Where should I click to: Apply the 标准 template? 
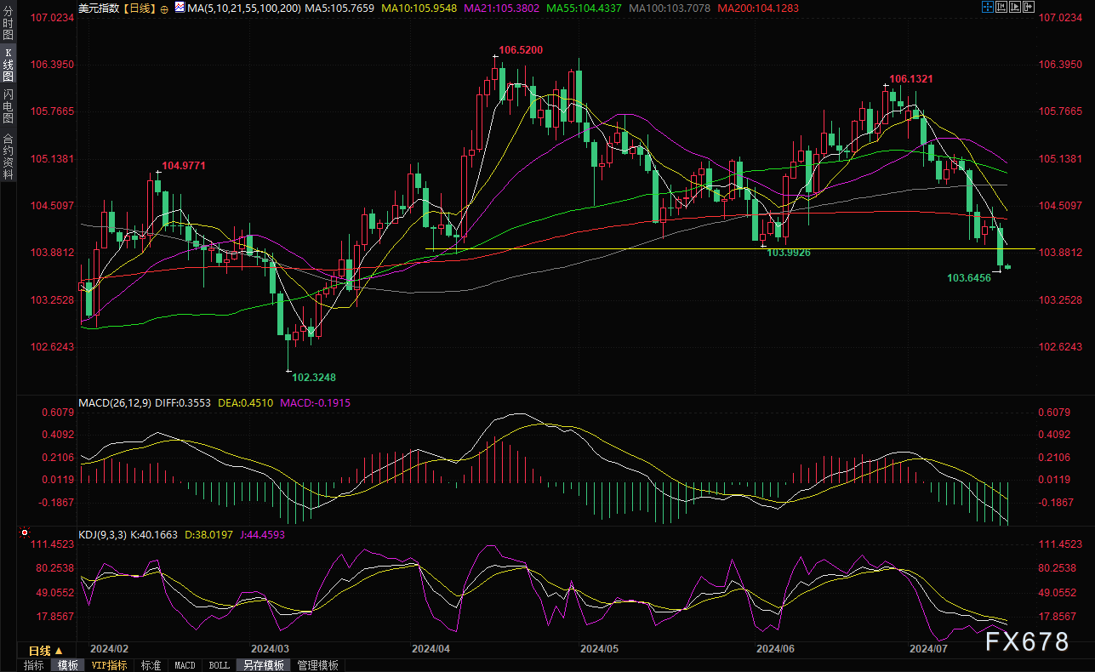pos(151,665)
